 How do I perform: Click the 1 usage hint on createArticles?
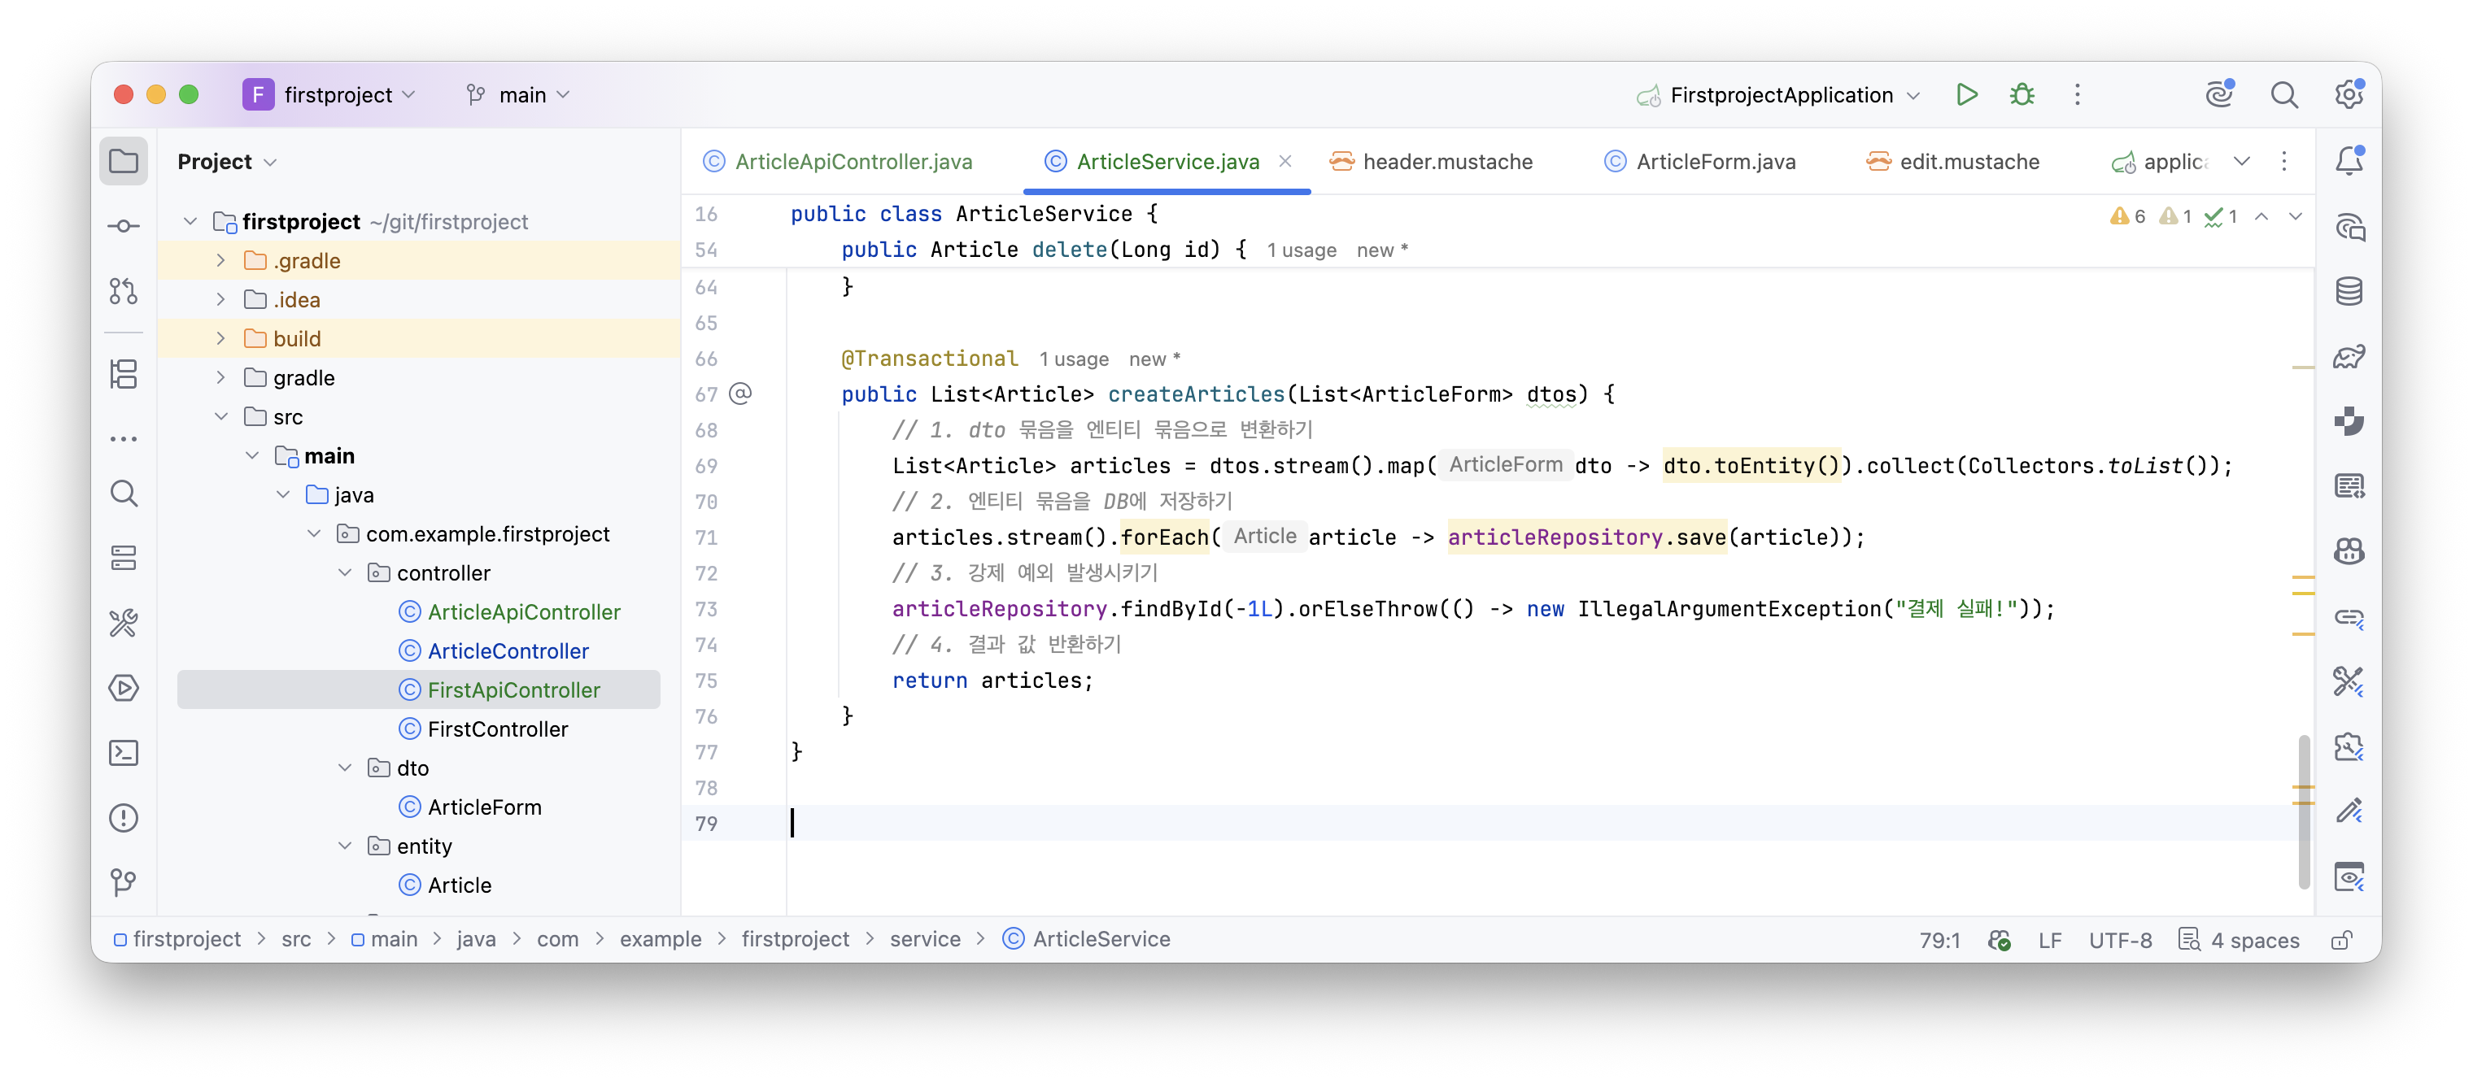click(x=1073, y=359)
